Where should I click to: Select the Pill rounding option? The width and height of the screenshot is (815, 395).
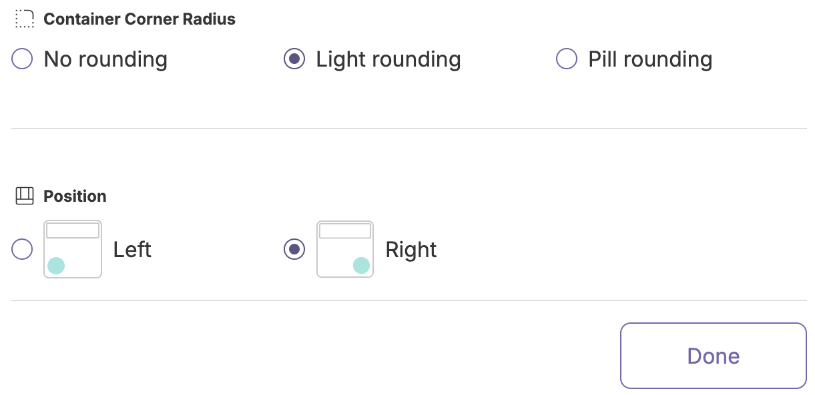[566, 59]
